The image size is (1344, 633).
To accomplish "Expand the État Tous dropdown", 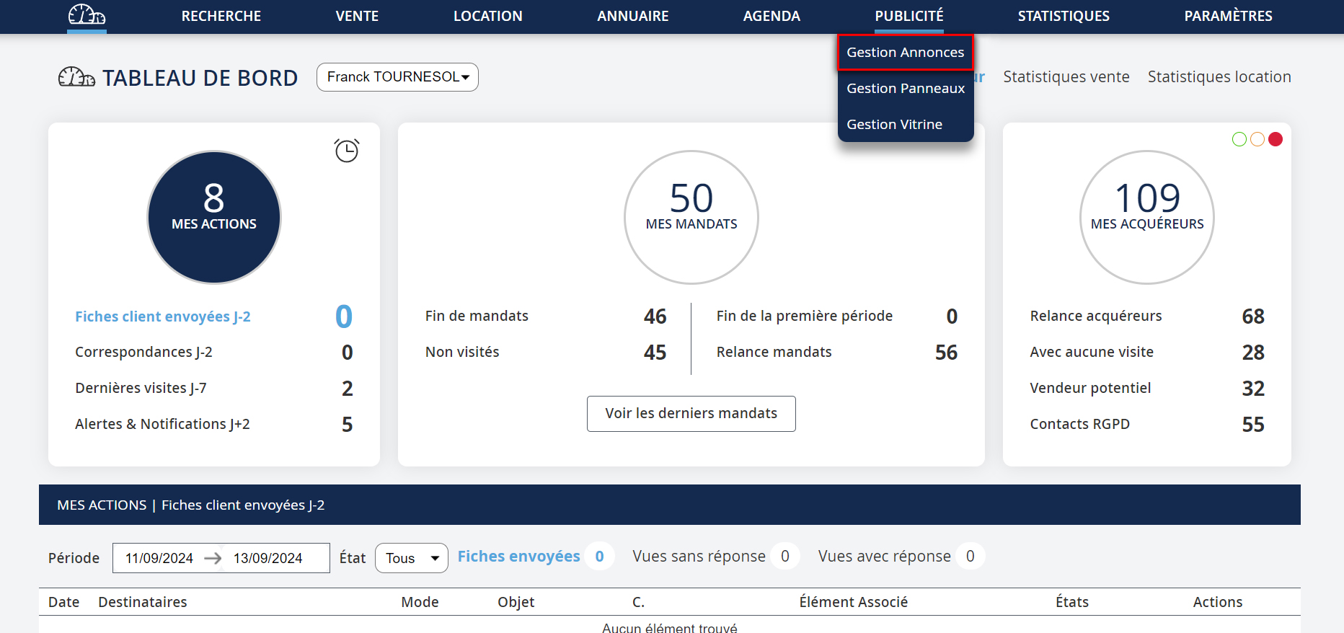I will [x=411, y=558].
